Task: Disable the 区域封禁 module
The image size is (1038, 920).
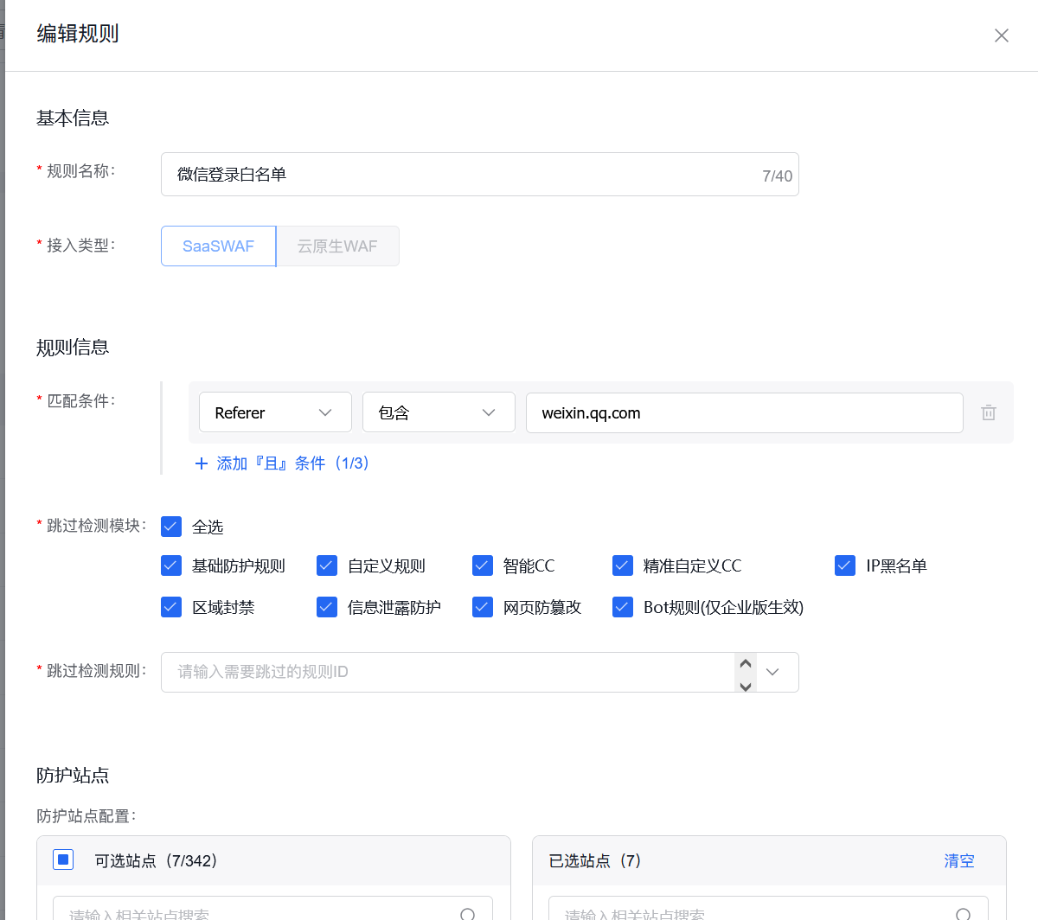Action: coord(170,606)
